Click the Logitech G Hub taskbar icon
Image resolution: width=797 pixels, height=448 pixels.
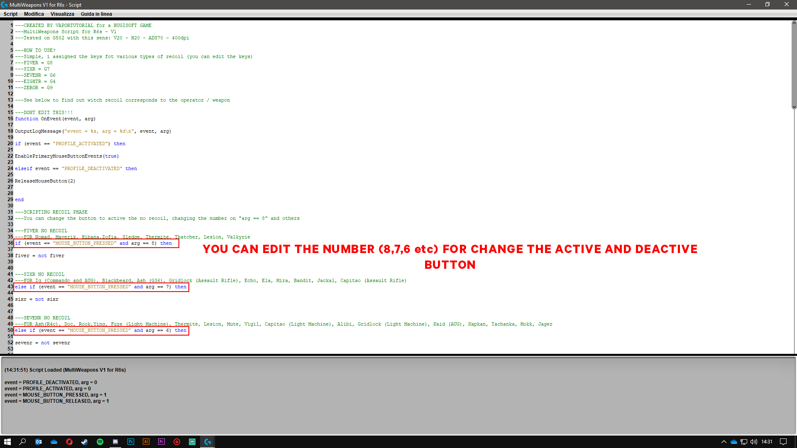click(208, 442)
